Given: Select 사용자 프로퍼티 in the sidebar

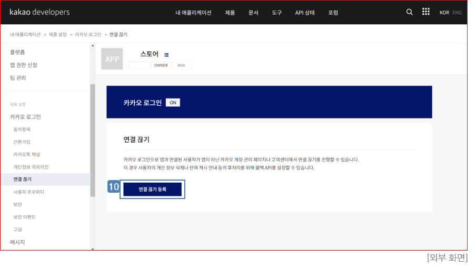Looking at the screenshot, I should (29, 192).
